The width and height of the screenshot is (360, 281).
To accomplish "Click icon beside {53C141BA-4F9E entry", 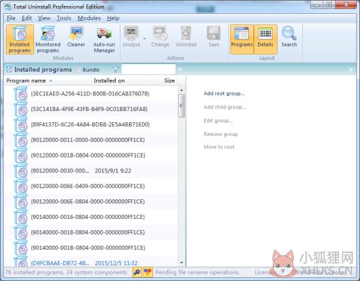I will (21, 109).
